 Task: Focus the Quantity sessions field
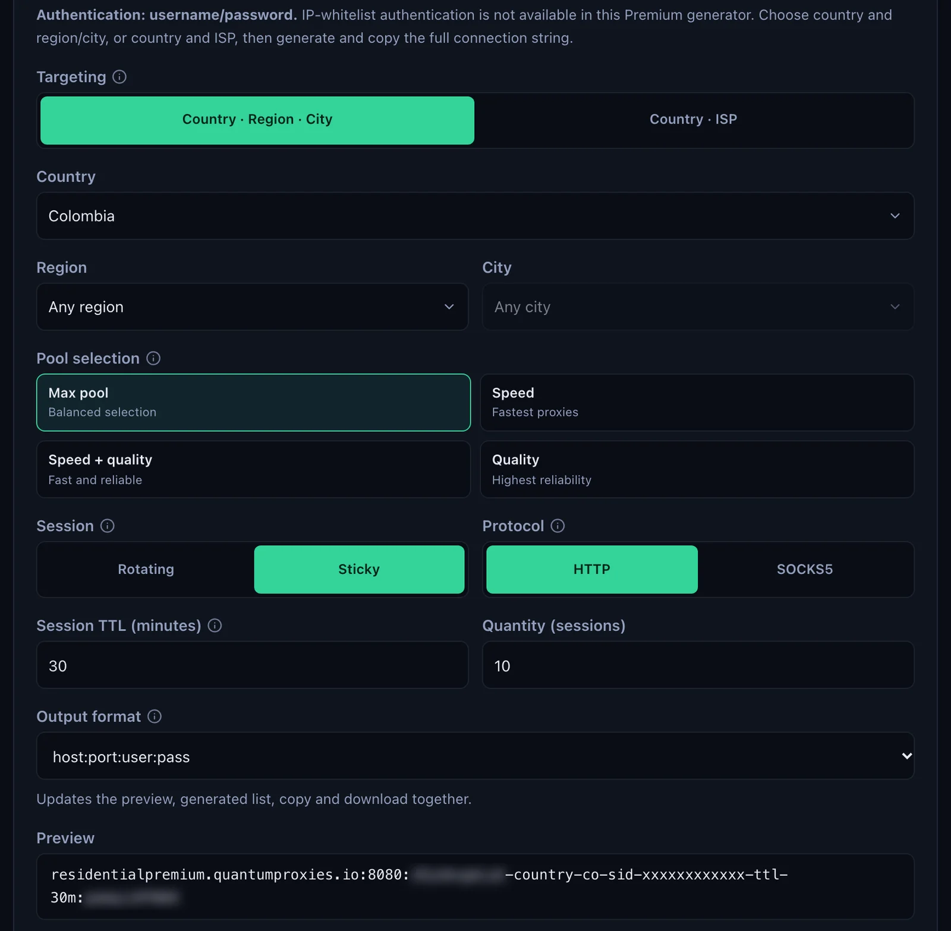point(698,665)
